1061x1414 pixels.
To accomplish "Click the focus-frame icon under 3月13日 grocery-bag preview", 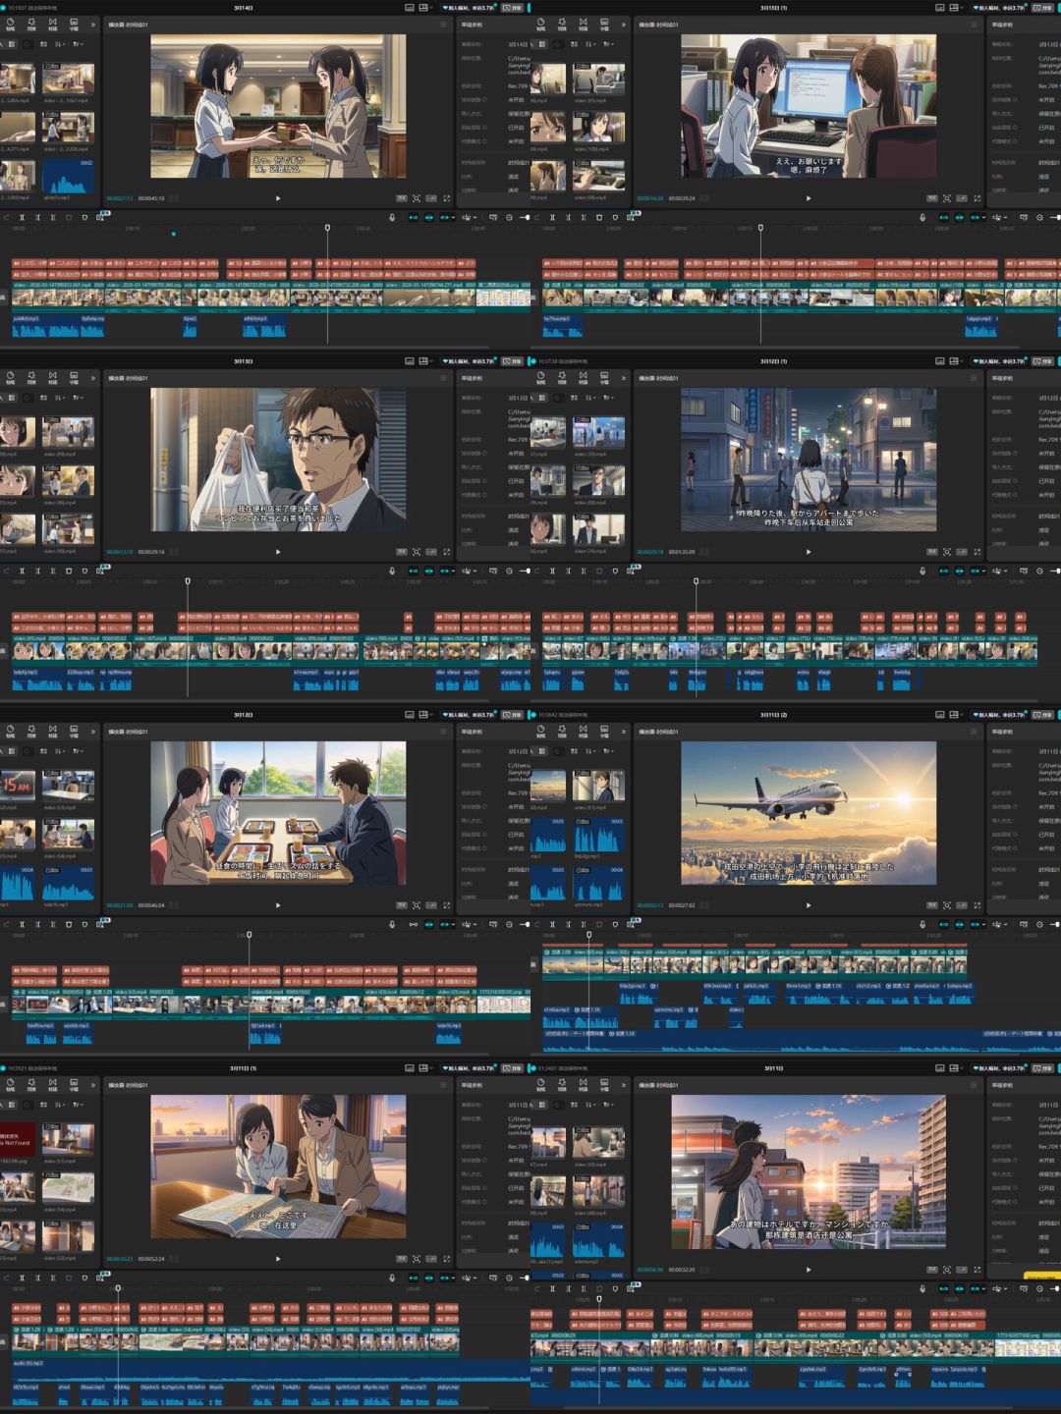I will coord(417,551).
